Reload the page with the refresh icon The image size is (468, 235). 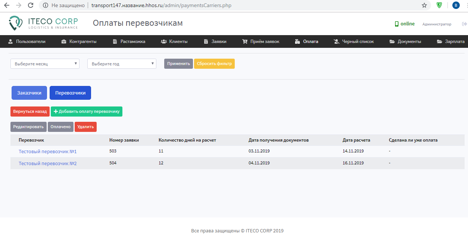click(31, 5)
